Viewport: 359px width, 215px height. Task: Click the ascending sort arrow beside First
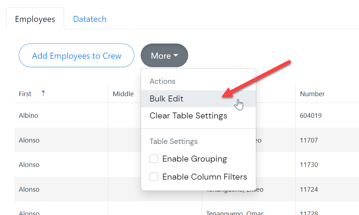(43, 93)
